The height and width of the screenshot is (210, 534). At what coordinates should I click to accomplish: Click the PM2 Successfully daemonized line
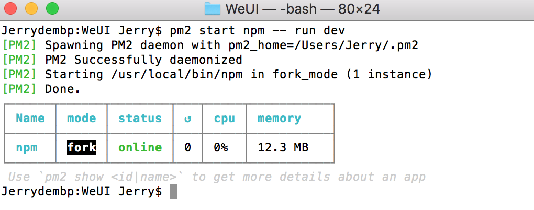[122, 60]
